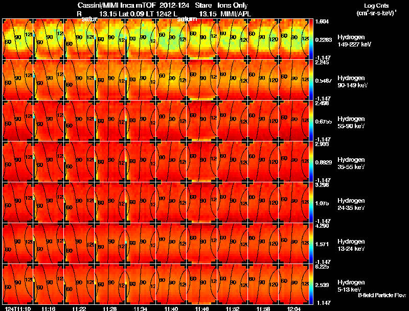Click the 'Hydrogen 149-227 keV' row label
The width and height of the screenshot is (409, 311).
point(354,41)
